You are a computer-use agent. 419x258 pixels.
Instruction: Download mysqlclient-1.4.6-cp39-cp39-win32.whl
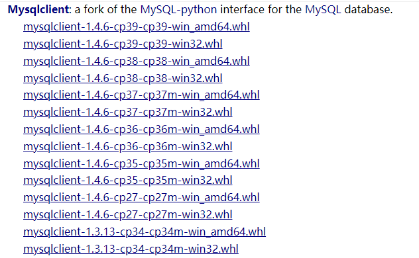tap(123, 44)
